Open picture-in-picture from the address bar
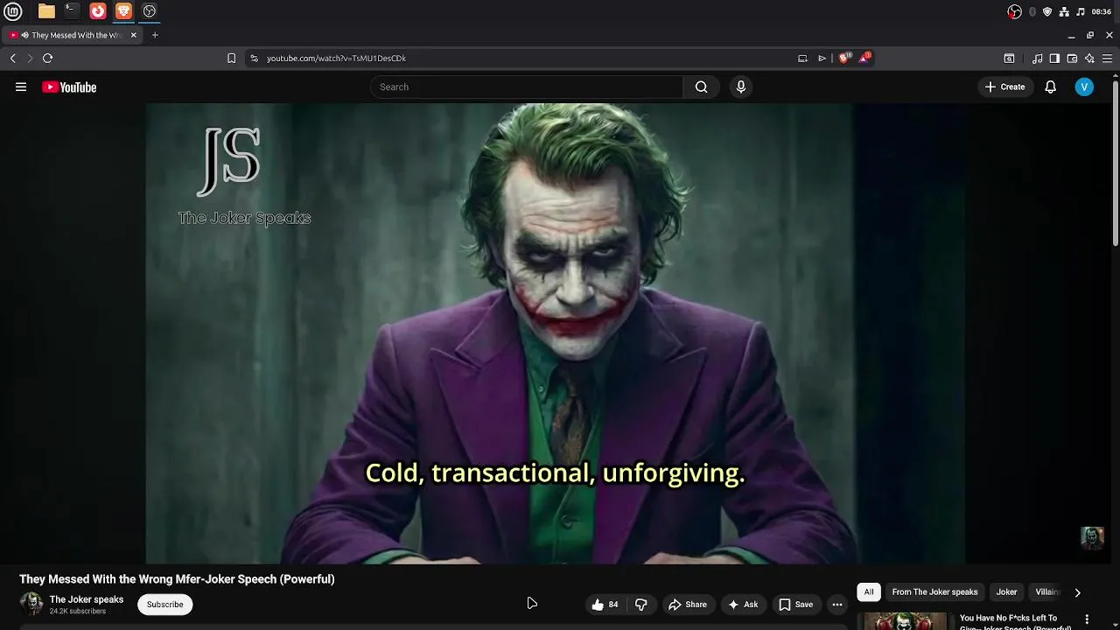This screenshot has width=1120, height=630. (x=802, y=58)
